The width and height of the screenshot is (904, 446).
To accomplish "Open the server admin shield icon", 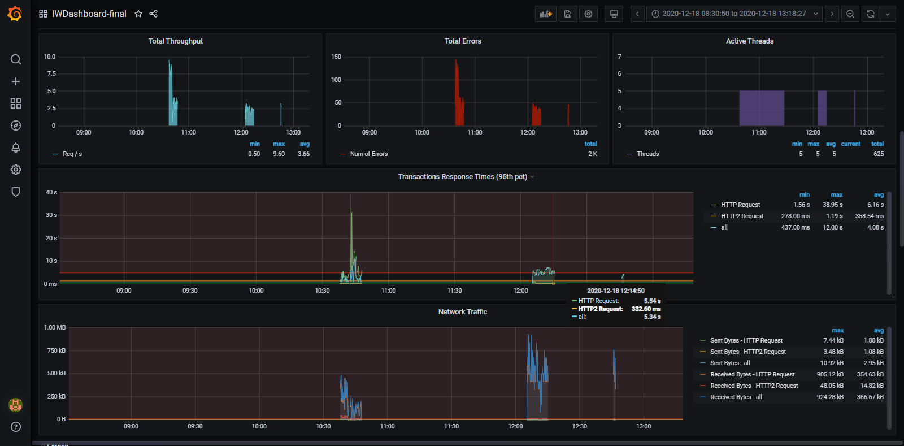I will coord(16,192).
